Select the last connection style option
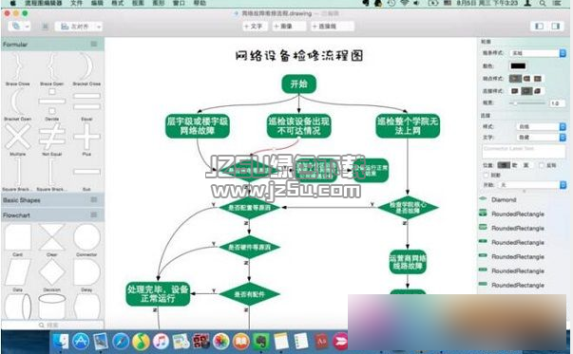 [x=538, y=91]
